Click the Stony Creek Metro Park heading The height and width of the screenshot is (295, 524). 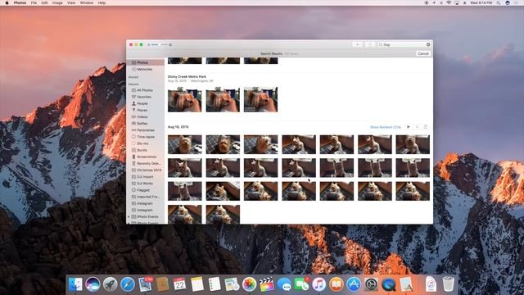click(187, 76)
